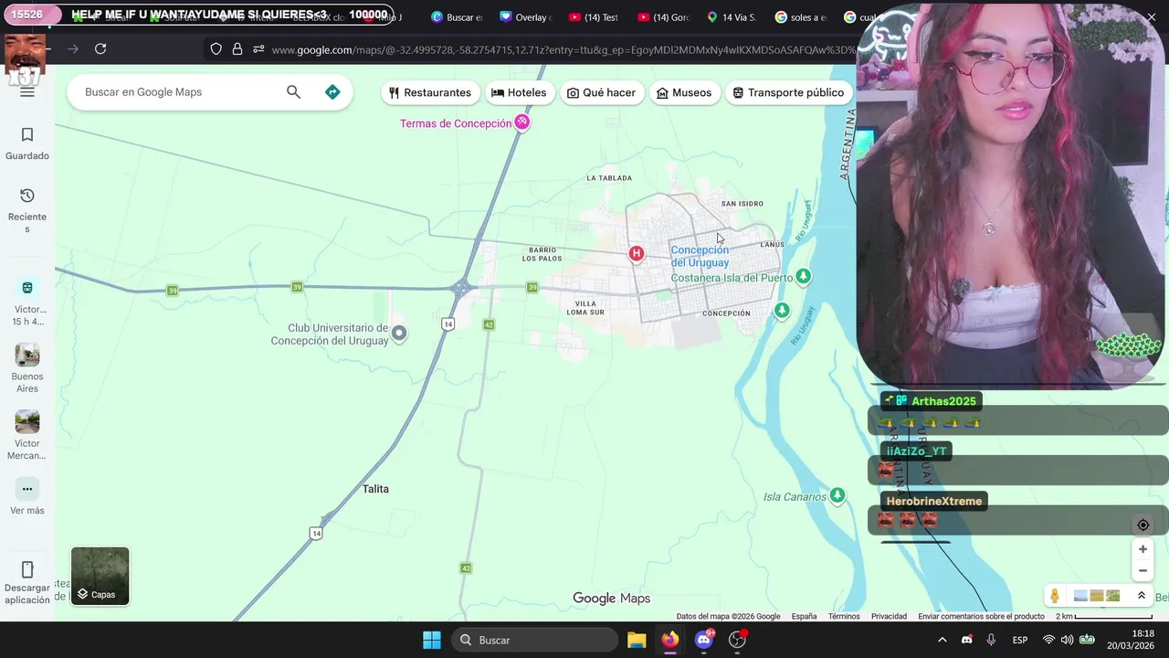Open the Buenos Aires recent place
1169x658 pixels.
[x=27, y=368]
